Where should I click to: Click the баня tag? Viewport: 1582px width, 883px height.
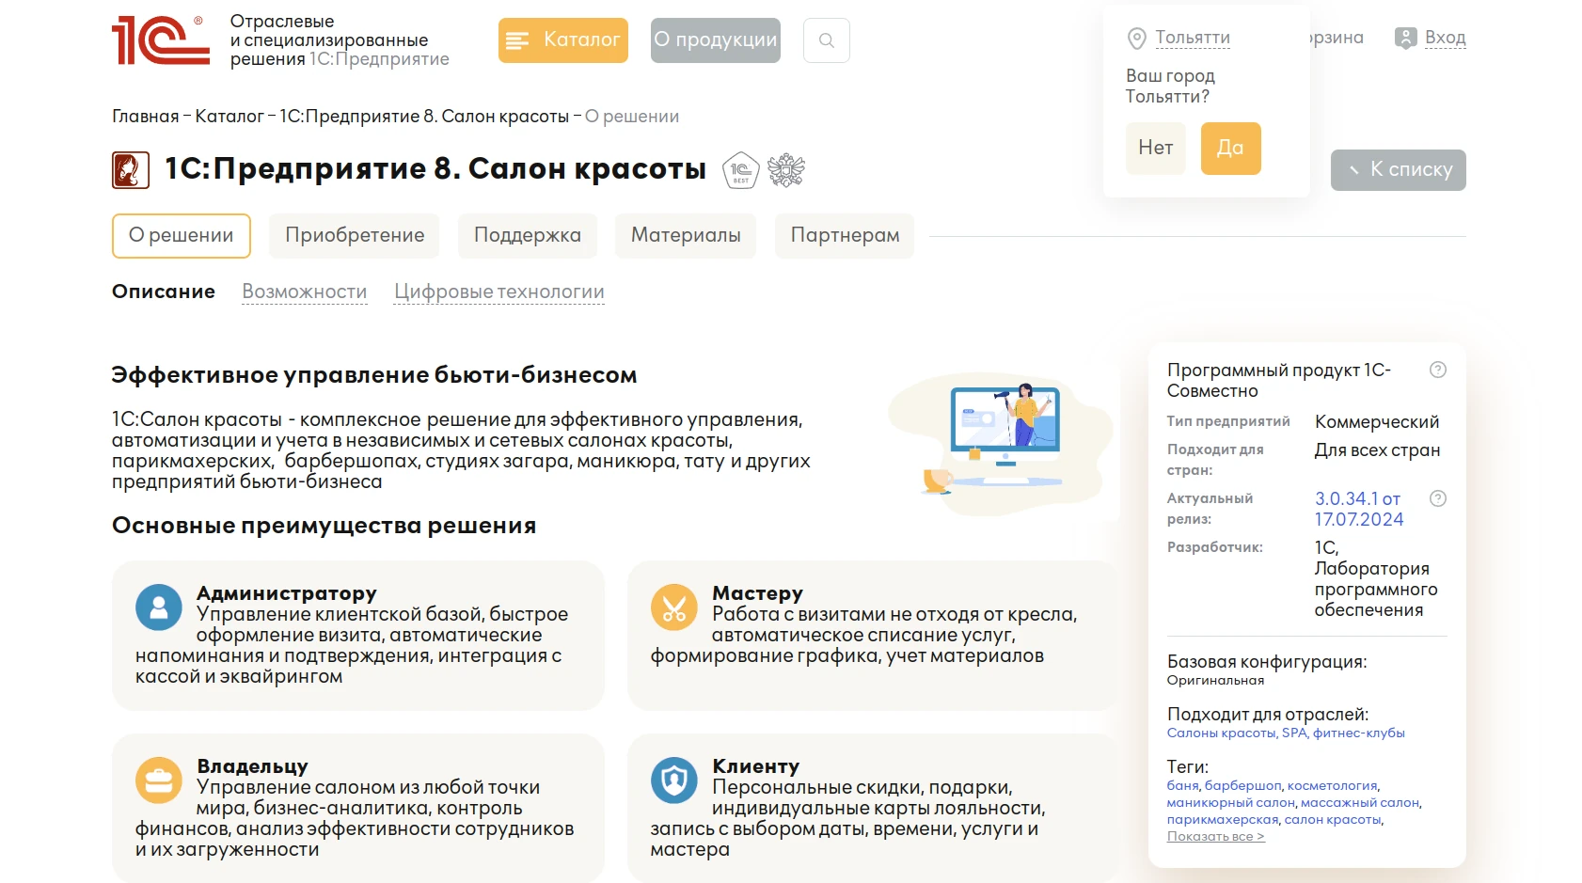coord(1183,786)
